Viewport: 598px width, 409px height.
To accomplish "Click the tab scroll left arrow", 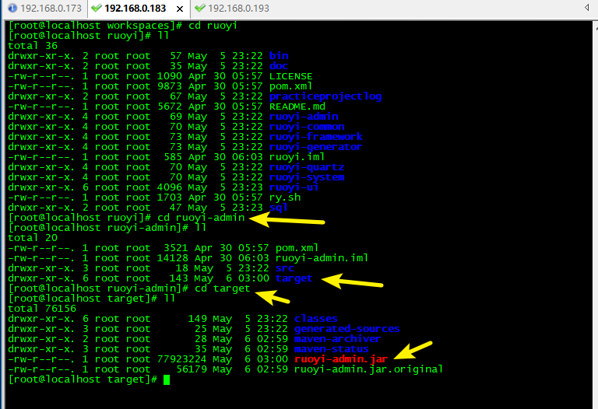I will point(586,8).
